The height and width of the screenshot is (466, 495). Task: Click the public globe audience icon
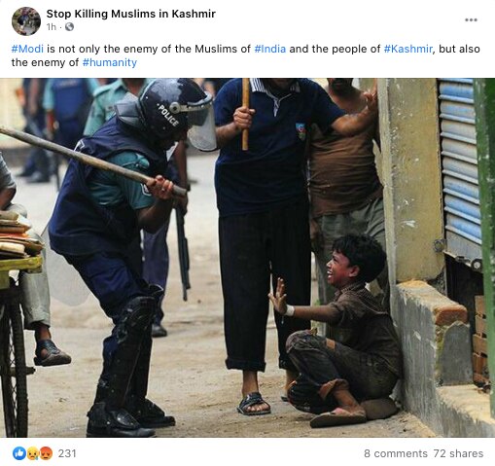(69, 27)
